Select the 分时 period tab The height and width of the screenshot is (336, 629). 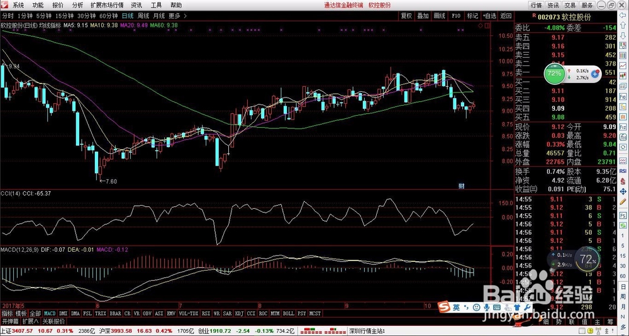click(8, 16)
